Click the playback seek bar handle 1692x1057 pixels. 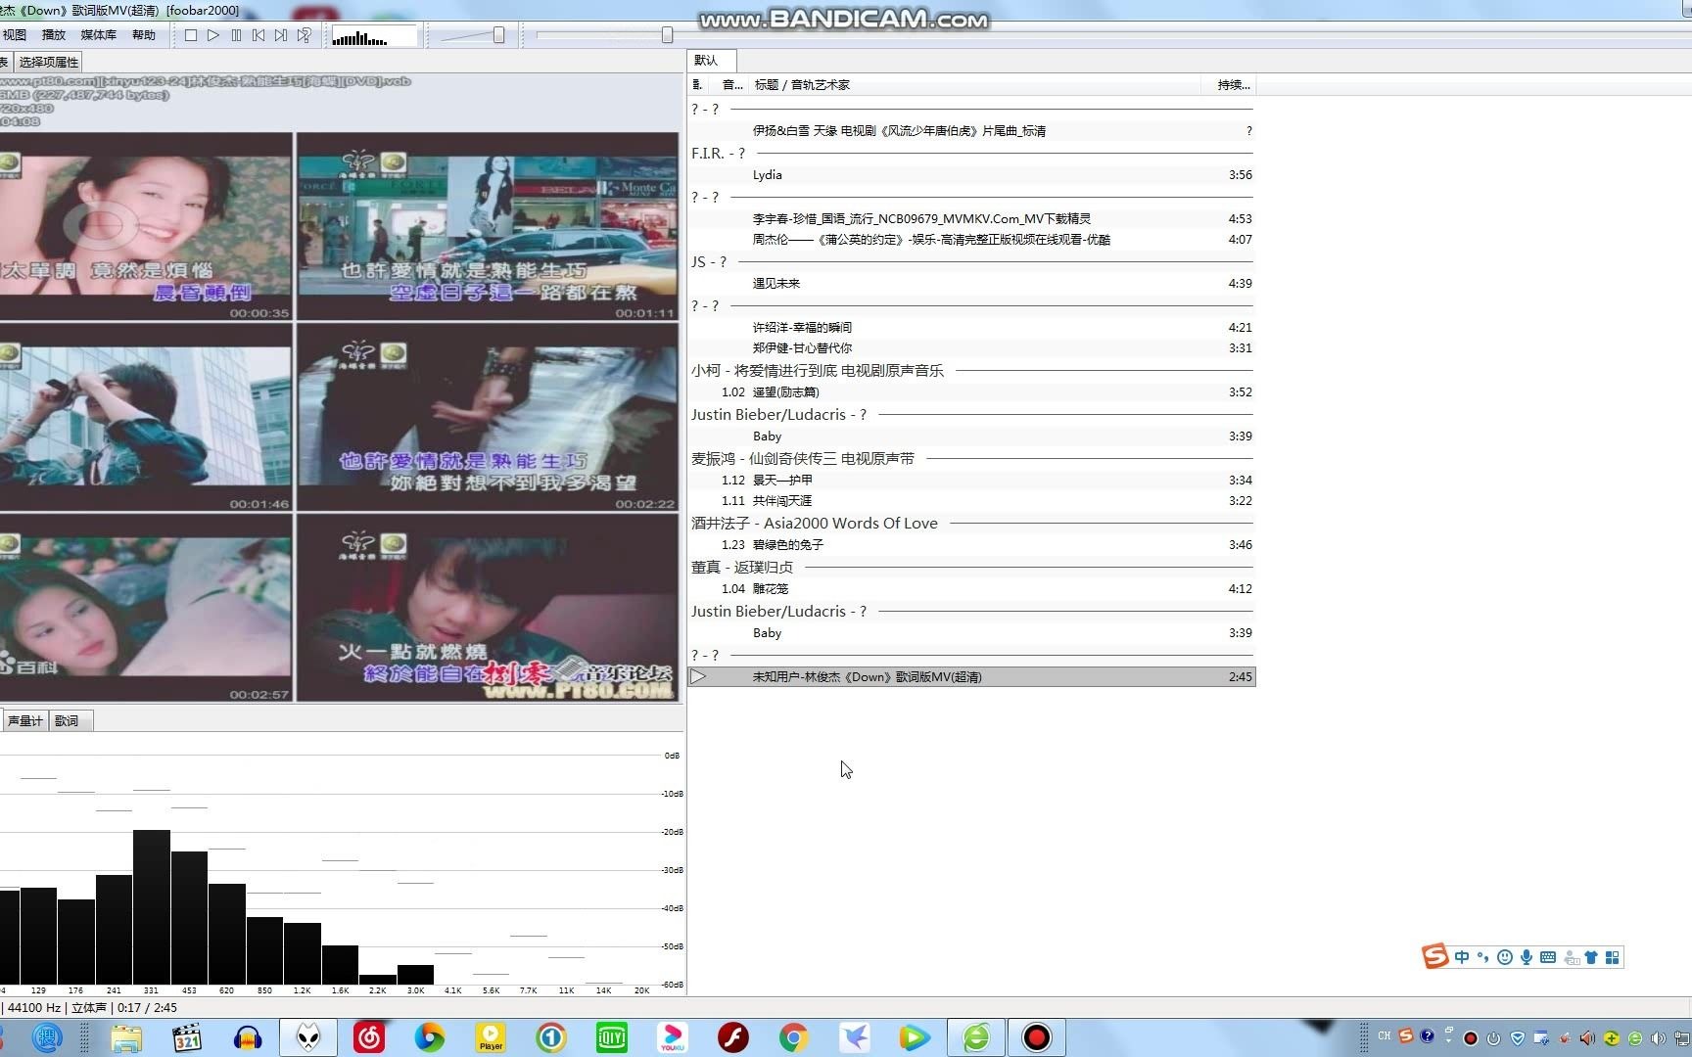click(667, 35)
